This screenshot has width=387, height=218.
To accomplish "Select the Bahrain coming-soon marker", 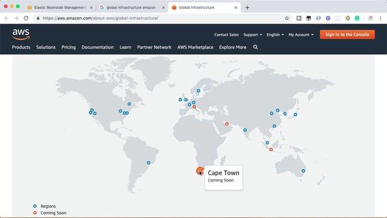I will click(227, 124).
